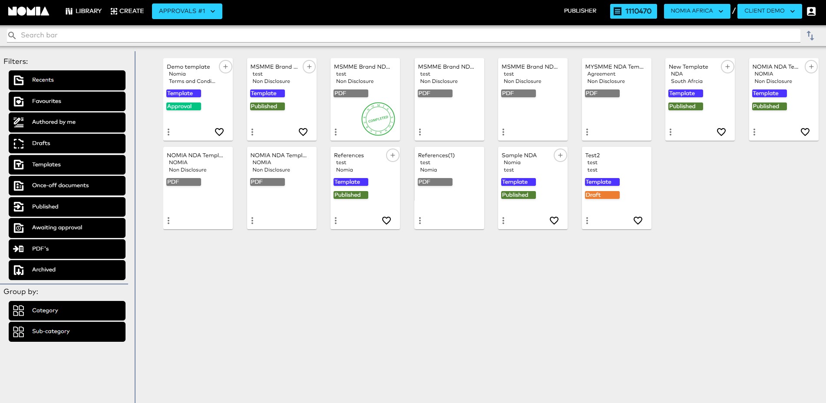The image size is (826, 403).
Task: Click plus icon on MSMME Brand template card
Action: point(309,66)
